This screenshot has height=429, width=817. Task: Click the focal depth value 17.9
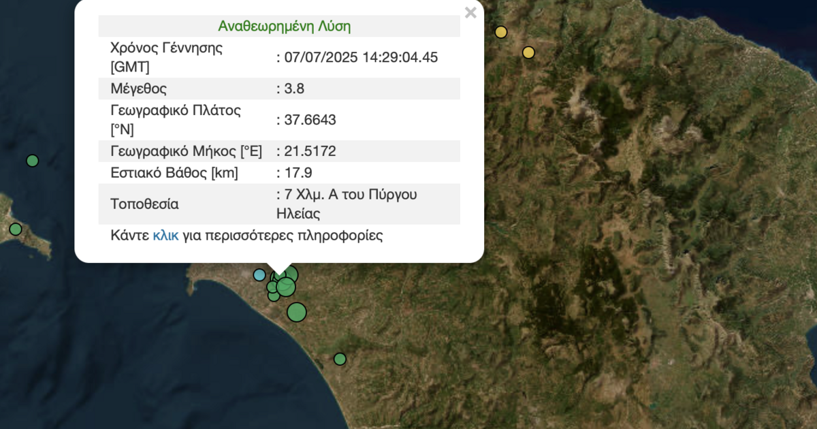[298, 173]
